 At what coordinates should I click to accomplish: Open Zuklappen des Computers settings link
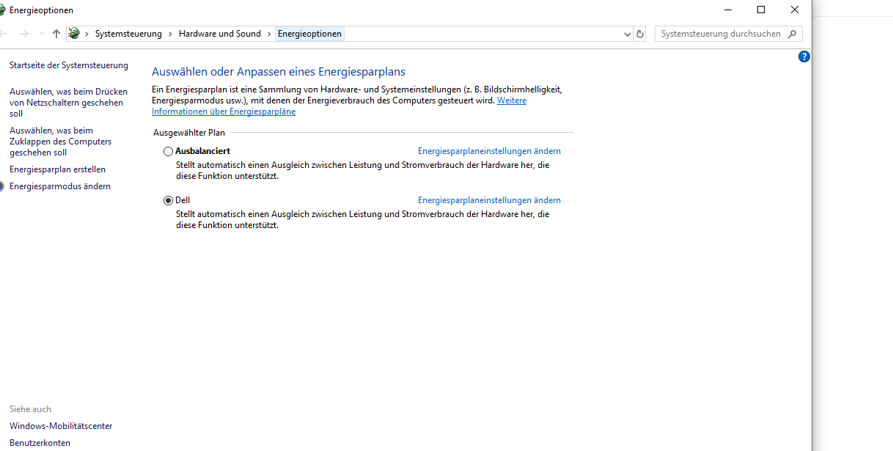point(60,142)
